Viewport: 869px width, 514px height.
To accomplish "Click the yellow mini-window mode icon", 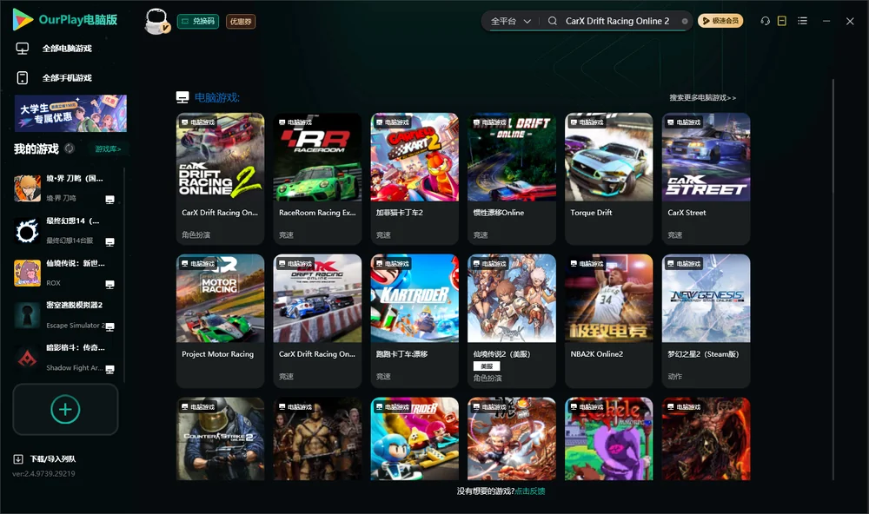I will (782, 21).
